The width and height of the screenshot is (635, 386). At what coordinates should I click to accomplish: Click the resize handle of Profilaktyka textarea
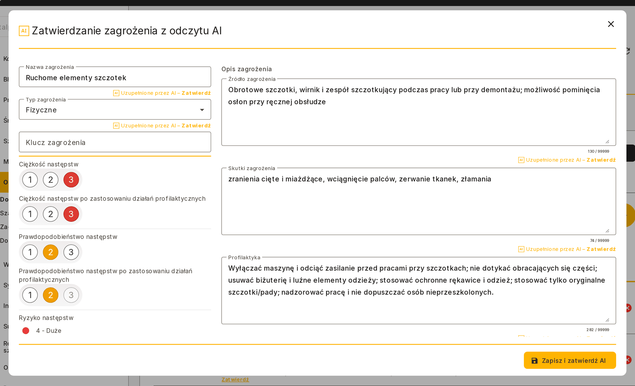pos(608,320)
